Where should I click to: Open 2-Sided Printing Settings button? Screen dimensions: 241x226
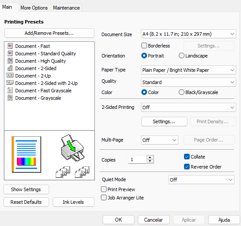(164, 121)
